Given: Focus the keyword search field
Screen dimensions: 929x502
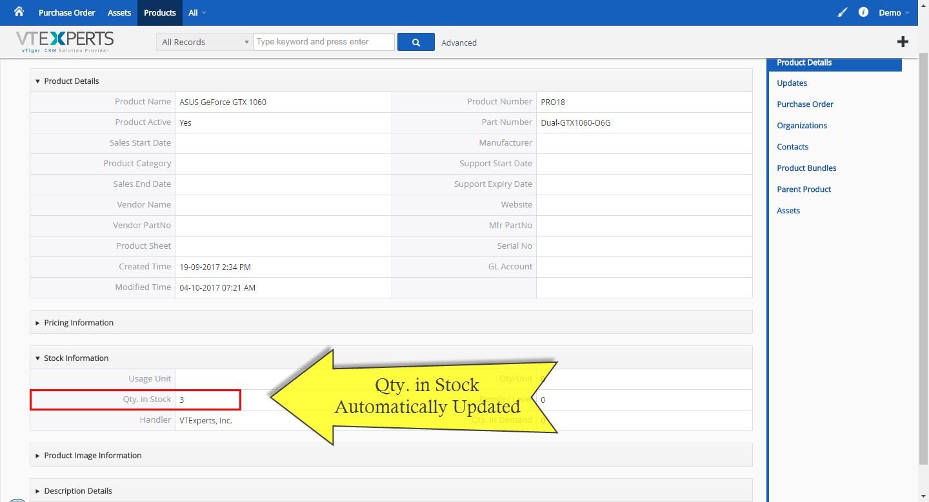Looking at the screenshot, I should pyautogui.click(x=324, y=42).
